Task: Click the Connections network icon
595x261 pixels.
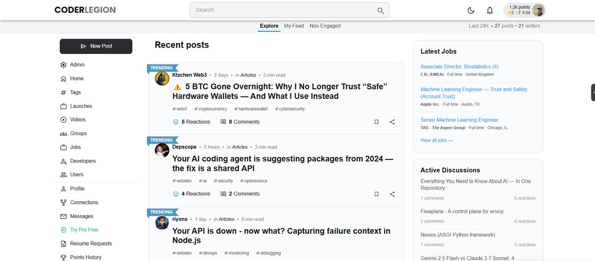Action: click(x=63, y=203)
